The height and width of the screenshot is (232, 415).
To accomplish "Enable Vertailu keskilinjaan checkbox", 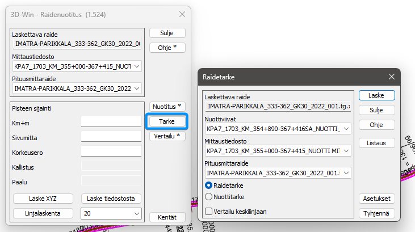I will pos(209,212).
